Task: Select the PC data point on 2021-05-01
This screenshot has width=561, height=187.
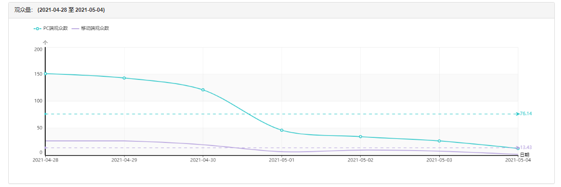Action: 282,130
